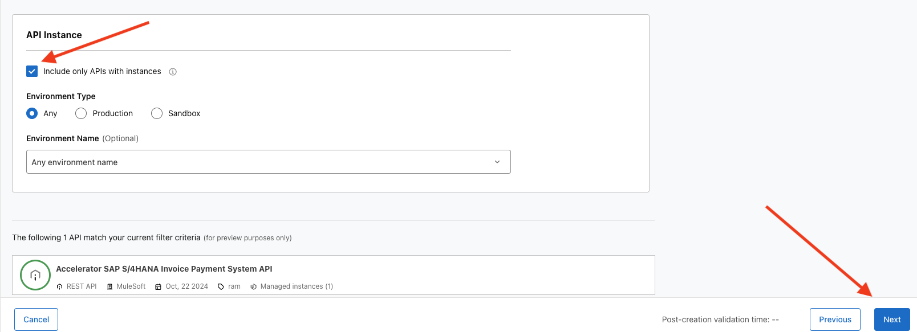Screen dimensions: 917x332
Task: Click info icon beside Include only APIs
Action: [x=173, y=72]
